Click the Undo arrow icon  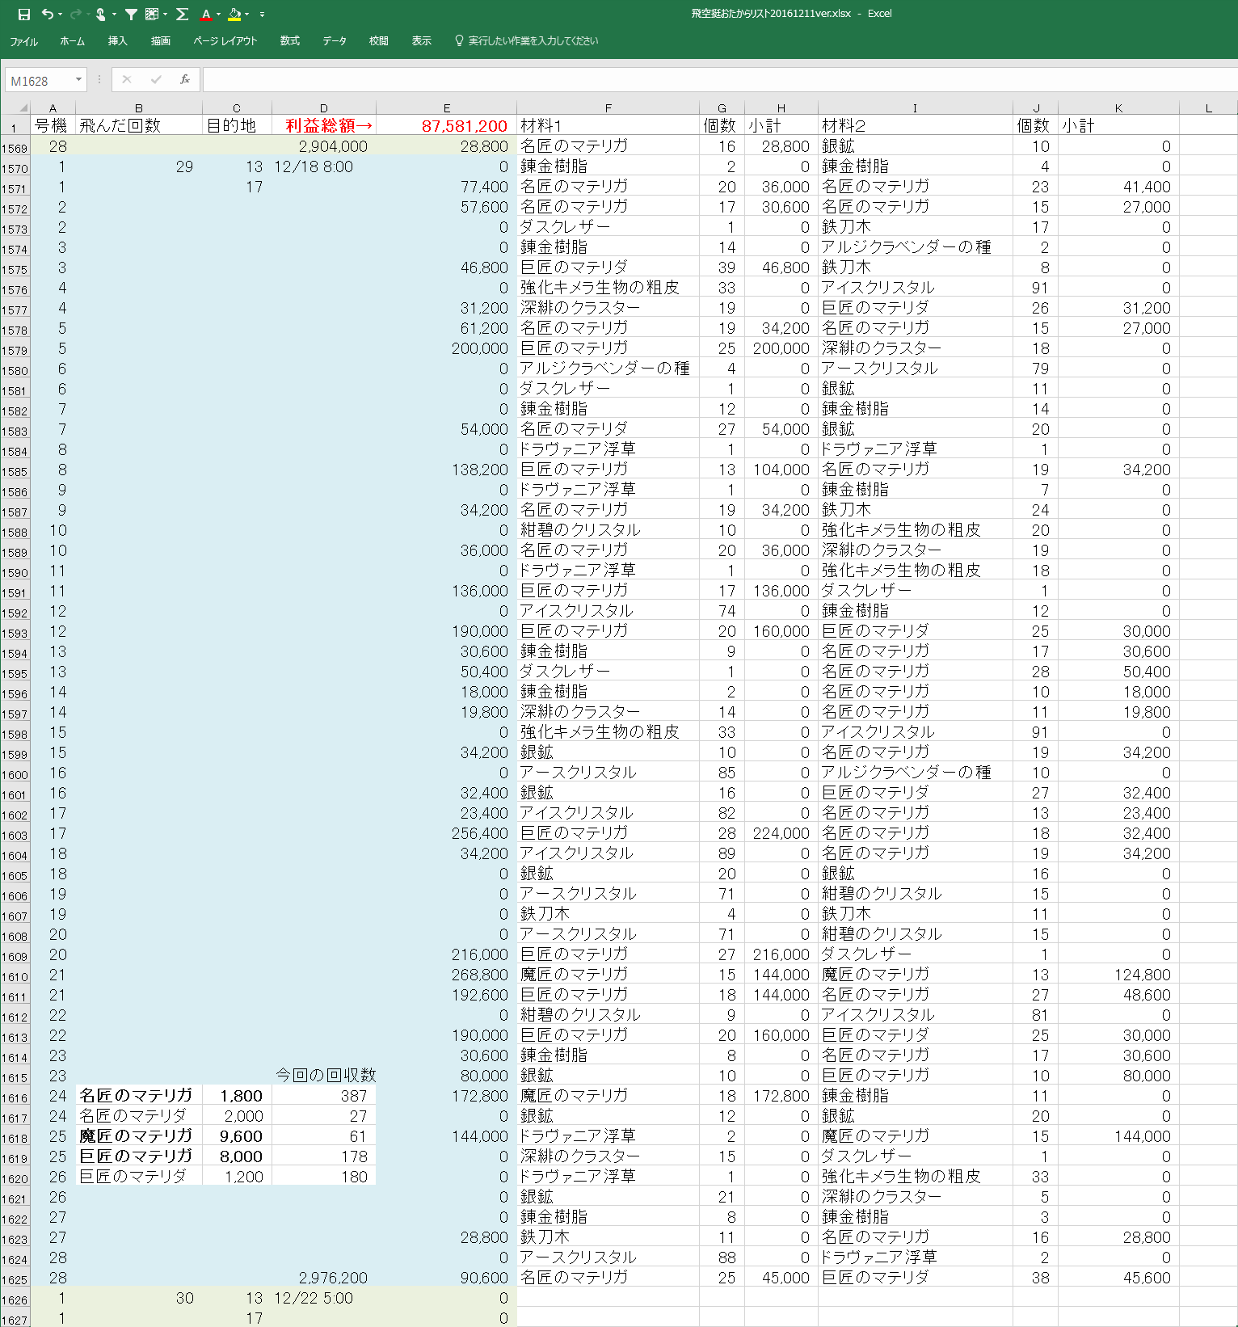[48, 14]
